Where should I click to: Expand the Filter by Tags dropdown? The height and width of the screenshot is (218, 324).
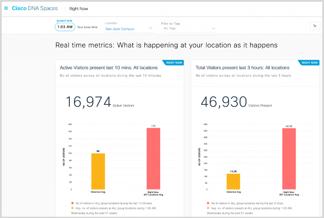[x=189, y=28]
